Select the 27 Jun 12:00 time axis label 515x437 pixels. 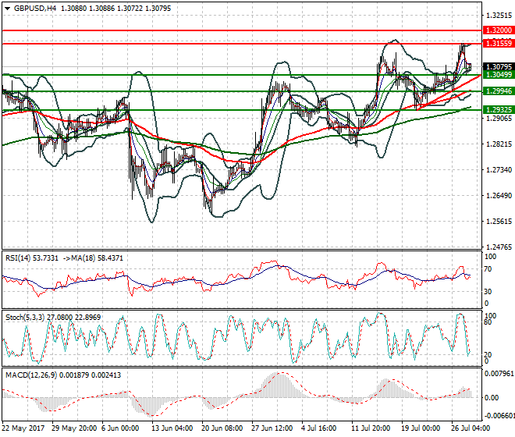(272, 428)
